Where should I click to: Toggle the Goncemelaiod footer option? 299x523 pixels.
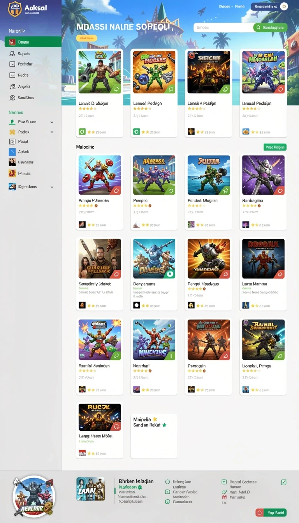coord(168,492)
